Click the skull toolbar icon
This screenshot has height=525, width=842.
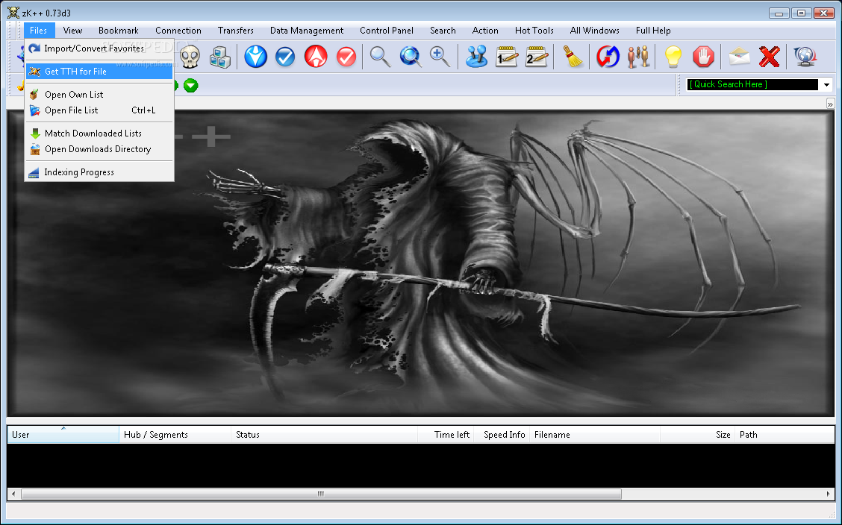[x=190, y=57]
